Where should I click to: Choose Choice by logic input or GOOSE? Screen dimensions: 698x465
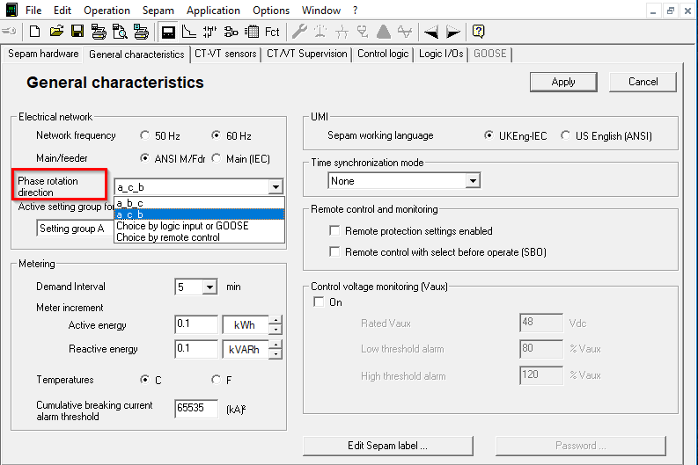click(x=200, y=226)
